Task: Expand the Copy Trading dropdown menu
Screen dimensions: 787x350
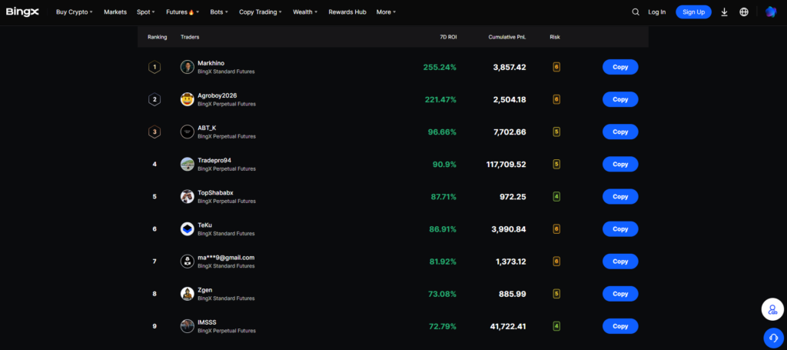Action: pyautogui.click(x=260, y=12)
